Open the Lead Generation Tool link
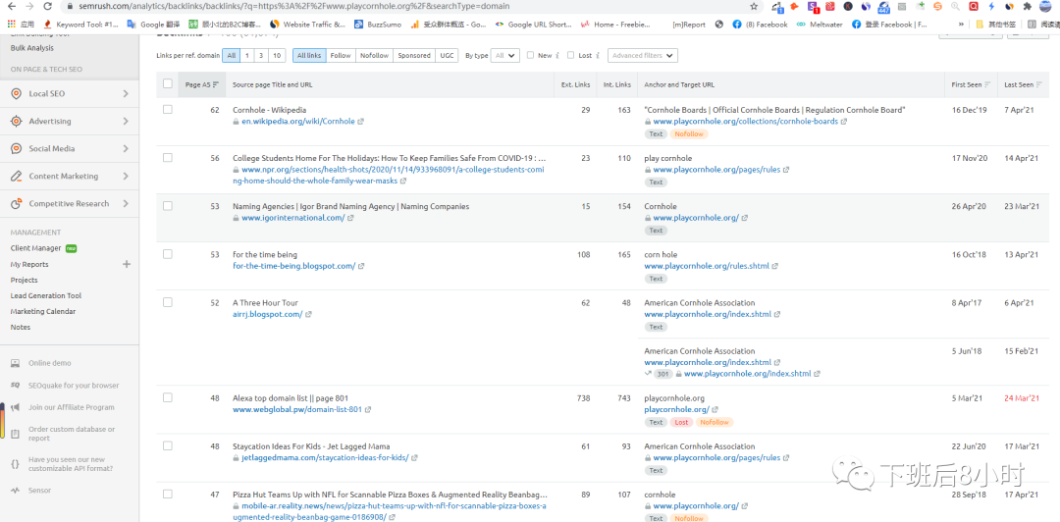Viewport: 1060px width, 522px height. tap(46, 296)
